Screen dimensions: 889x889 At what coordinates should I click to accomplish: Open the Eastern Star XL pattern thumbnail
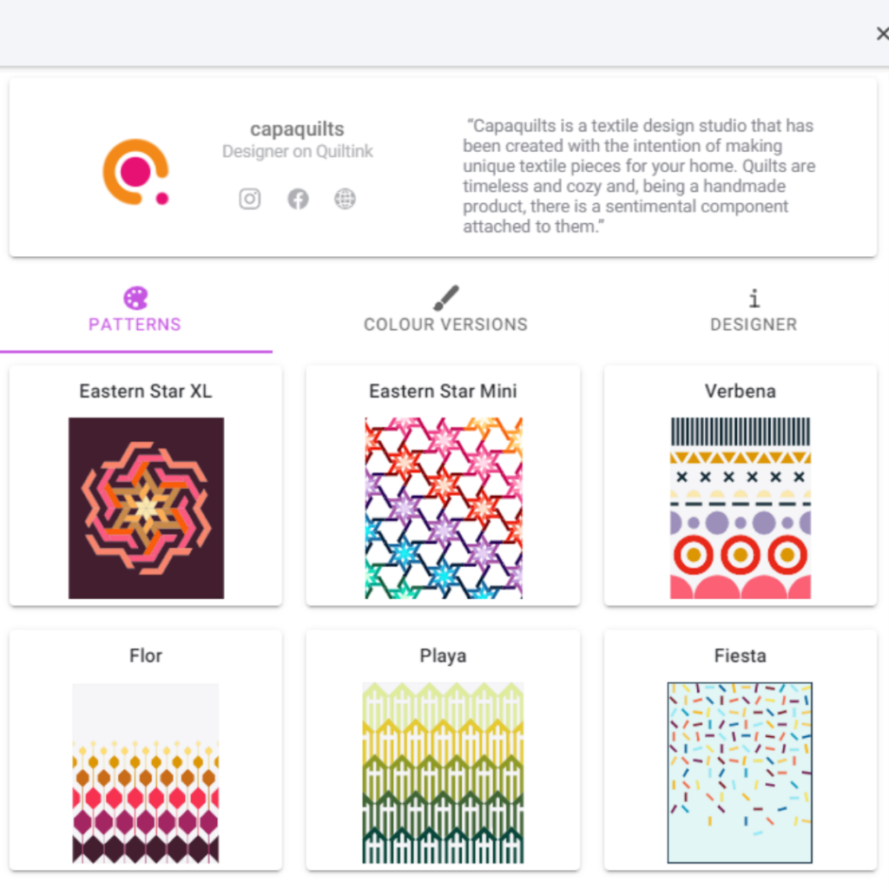146,508
